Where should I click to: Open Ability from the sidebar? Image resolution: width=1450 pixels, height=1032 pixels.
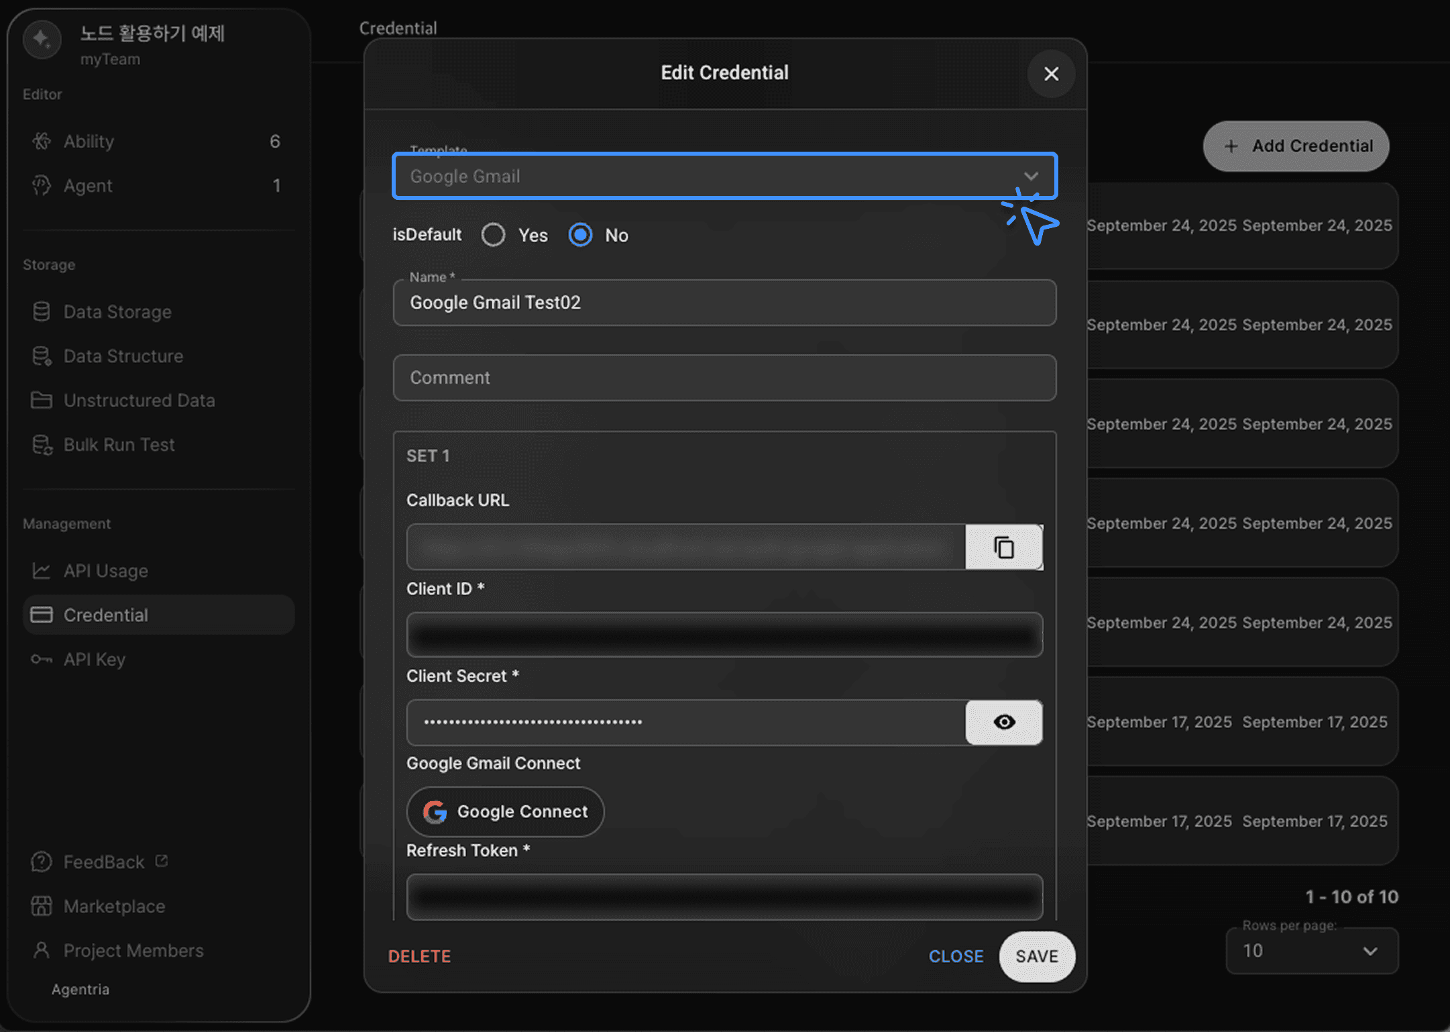(89, 142)
